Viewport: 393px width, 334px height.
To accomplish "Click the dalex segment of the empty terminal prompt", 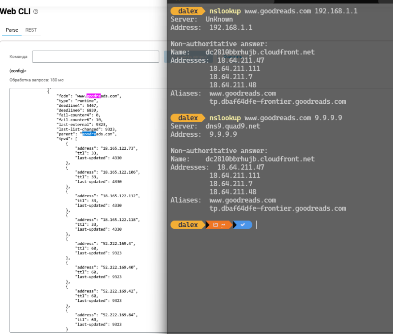I will pyautogui.click(x=188, y=225).
